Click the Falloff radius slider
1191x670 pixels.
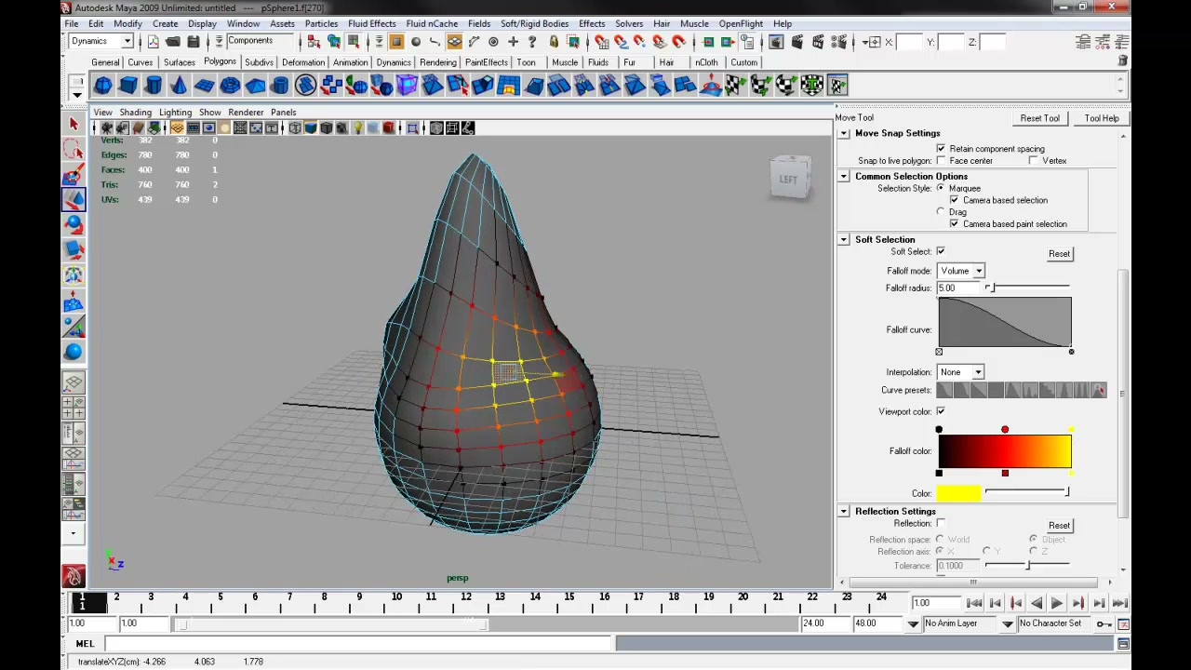click(1027, 288)
